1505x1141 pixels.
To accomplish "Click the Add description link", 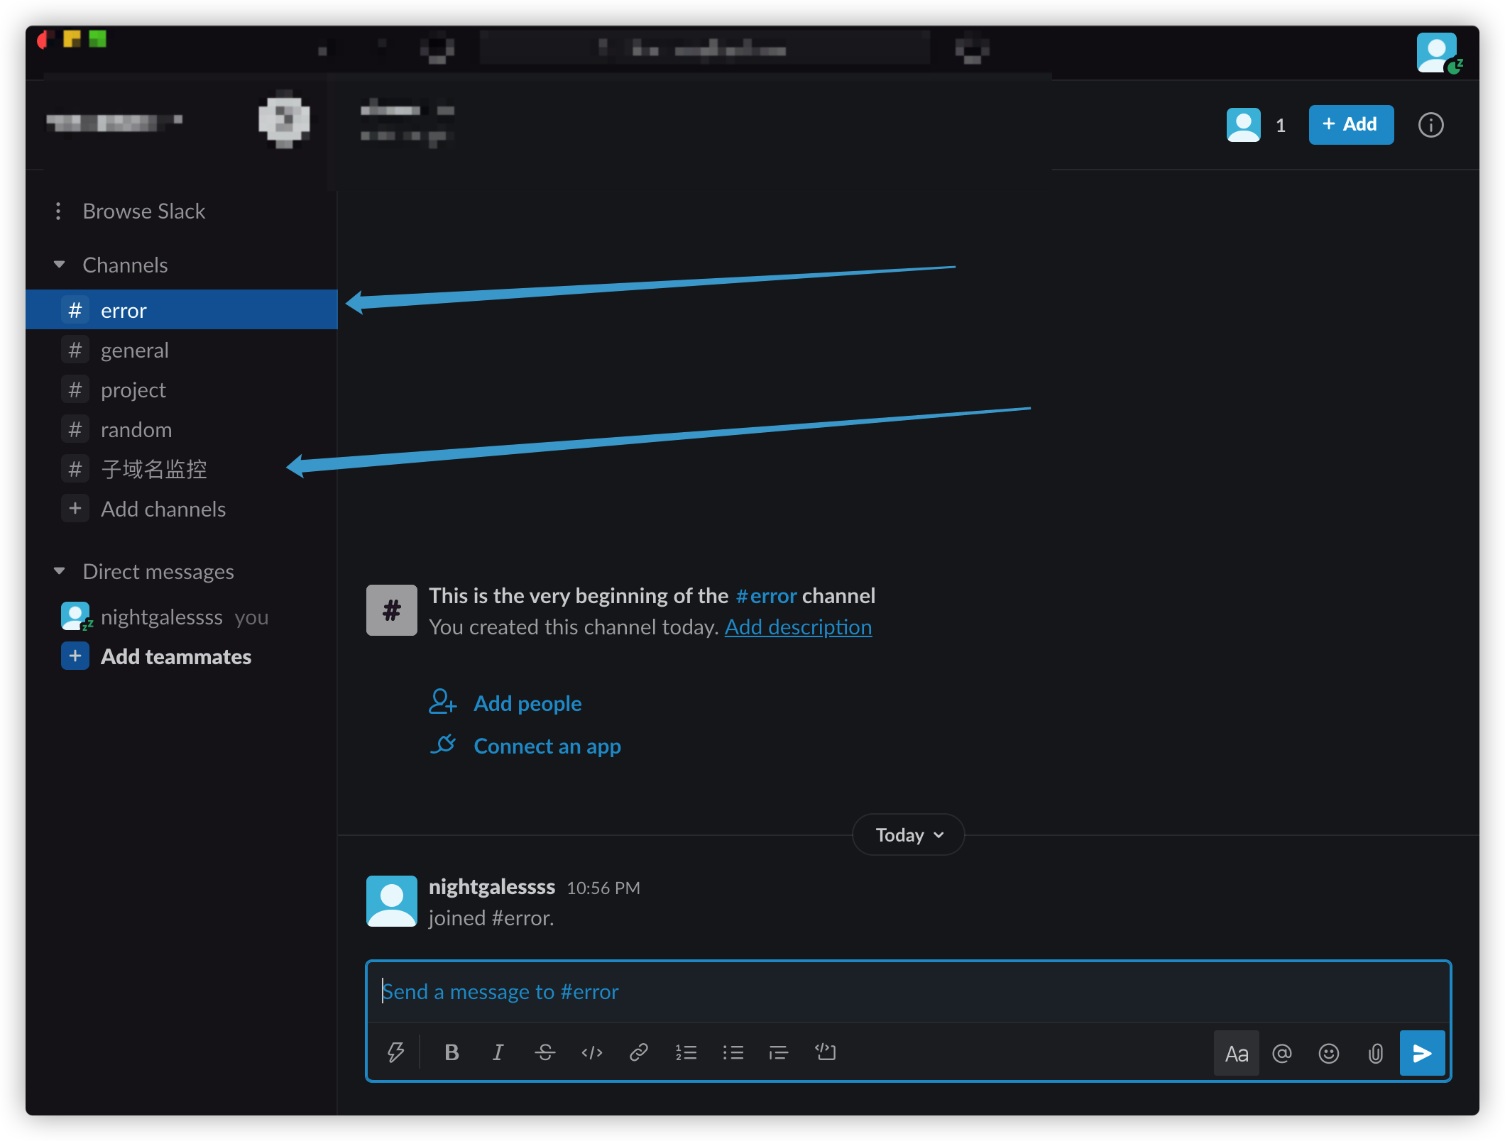I will [x=798, y=627].
